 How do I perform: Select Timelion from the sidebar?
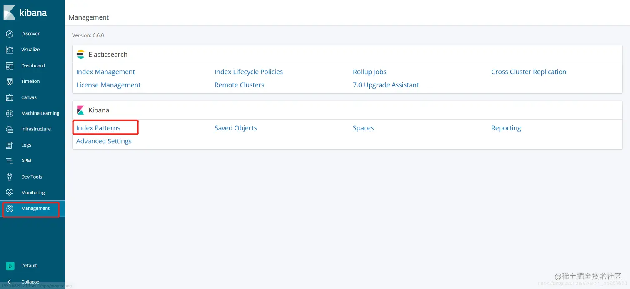pos(30,82)
